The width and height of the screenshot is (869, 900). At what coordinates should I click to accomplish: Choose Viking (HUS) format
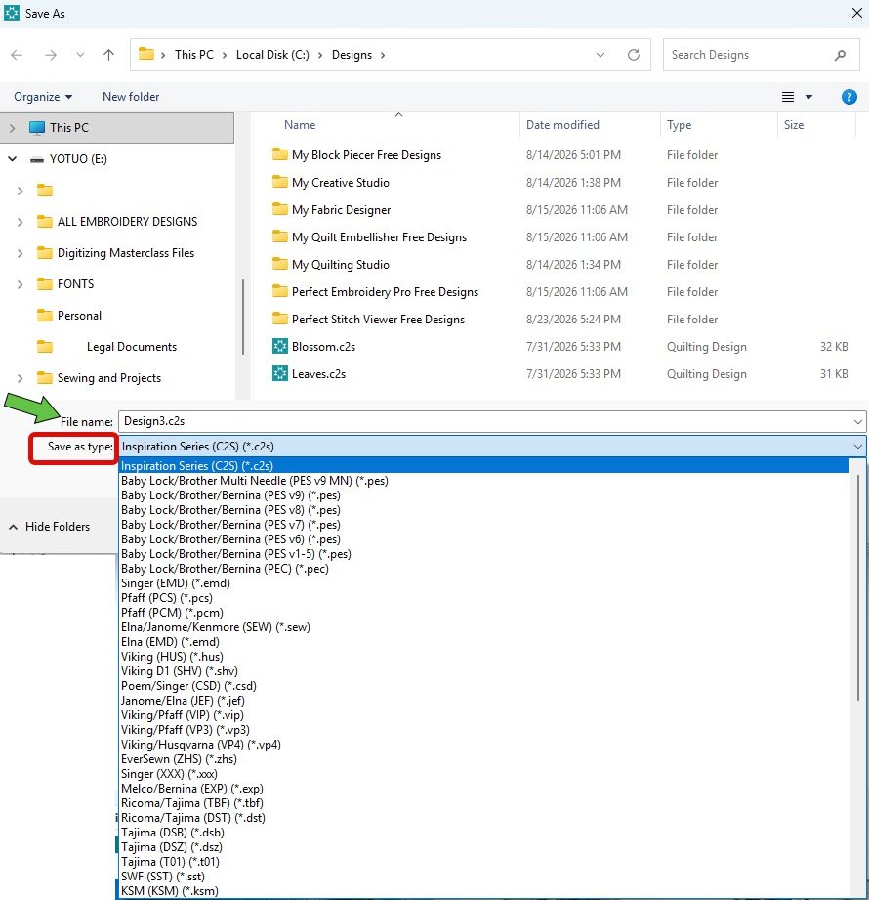[172, 656]
